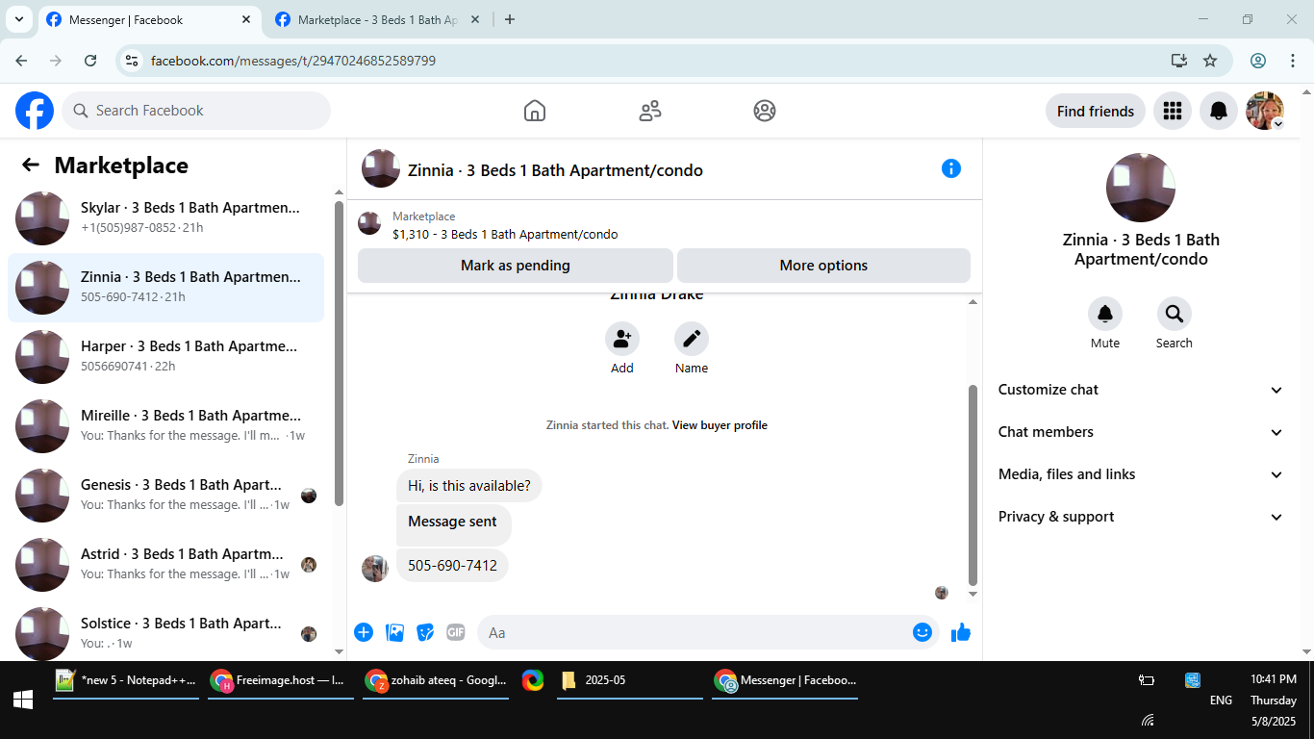Click the Name edit pencil icon
This screenshot has width=1314, height=739.
pos(692,339)
